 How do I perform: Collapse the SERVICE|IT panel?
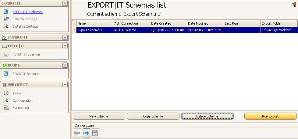click(x=65, y=85)
